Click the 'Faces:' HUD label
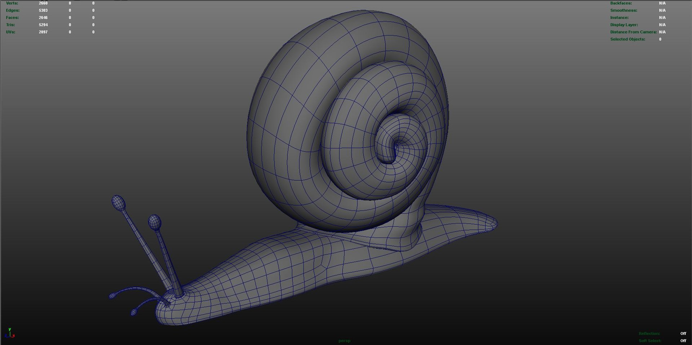 [x=12, y=18]
